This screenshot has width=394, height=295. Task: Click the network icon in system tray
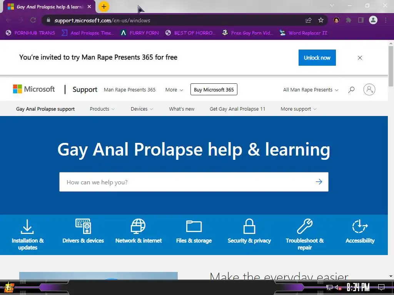pyautogui.click(x=329, y=287)
